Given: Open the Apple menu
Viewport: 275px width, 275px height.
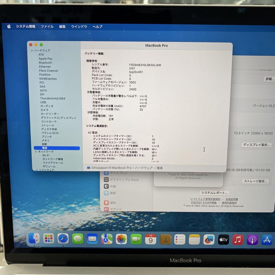Looking at the screenshot, I should pyautogui.click(x=9, y=26).
